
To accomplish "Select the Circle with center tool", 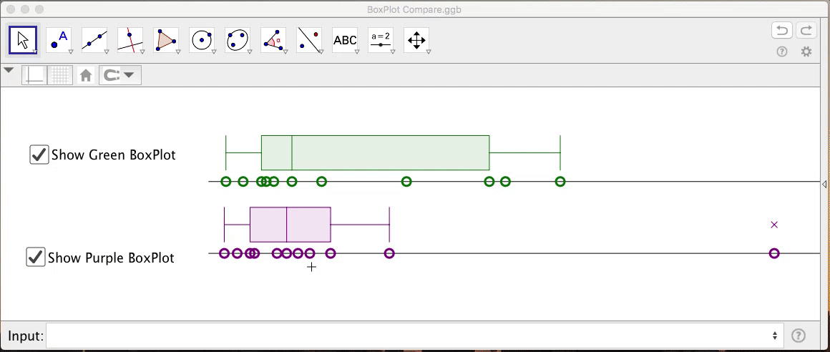I will (x=202, y=41).
